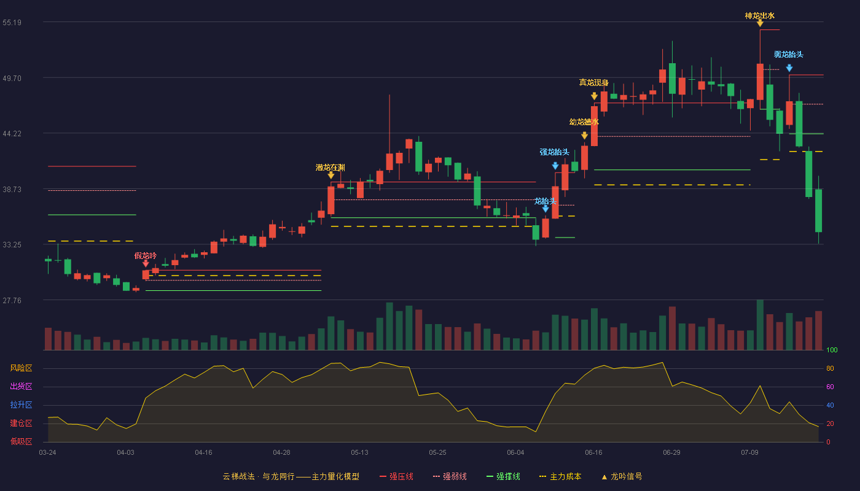Toggle the 强压线 legend entry
The width and height of the screenshot is (860, 491).
pyautogui.click(x=397, y=476)
